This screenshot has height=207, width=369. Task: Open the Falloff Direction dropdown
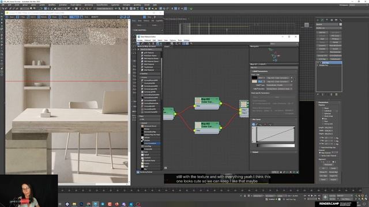(279, 89)
